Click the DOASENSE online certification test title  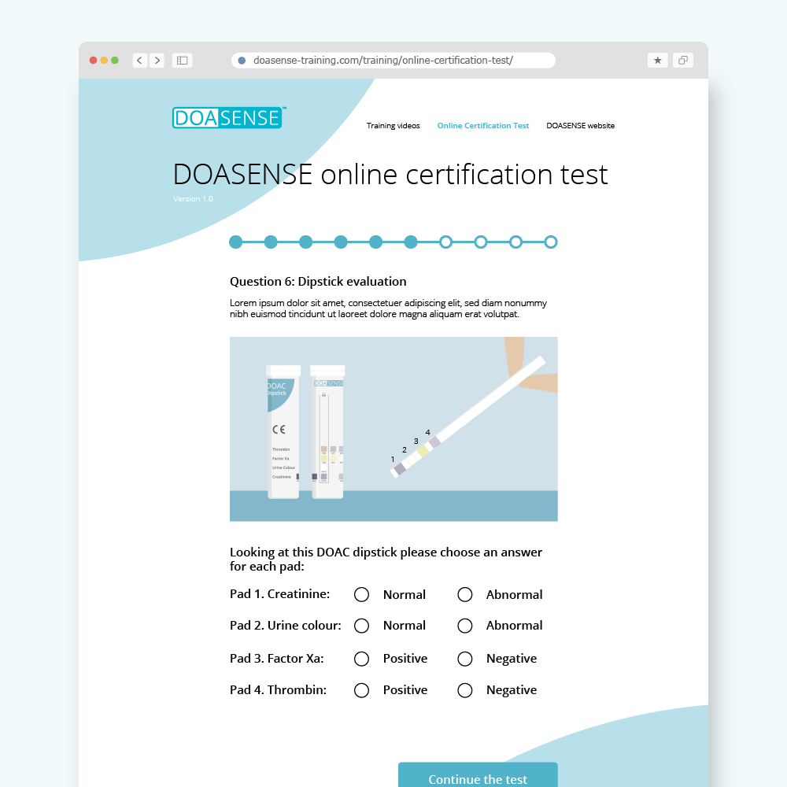click(390, 175)
